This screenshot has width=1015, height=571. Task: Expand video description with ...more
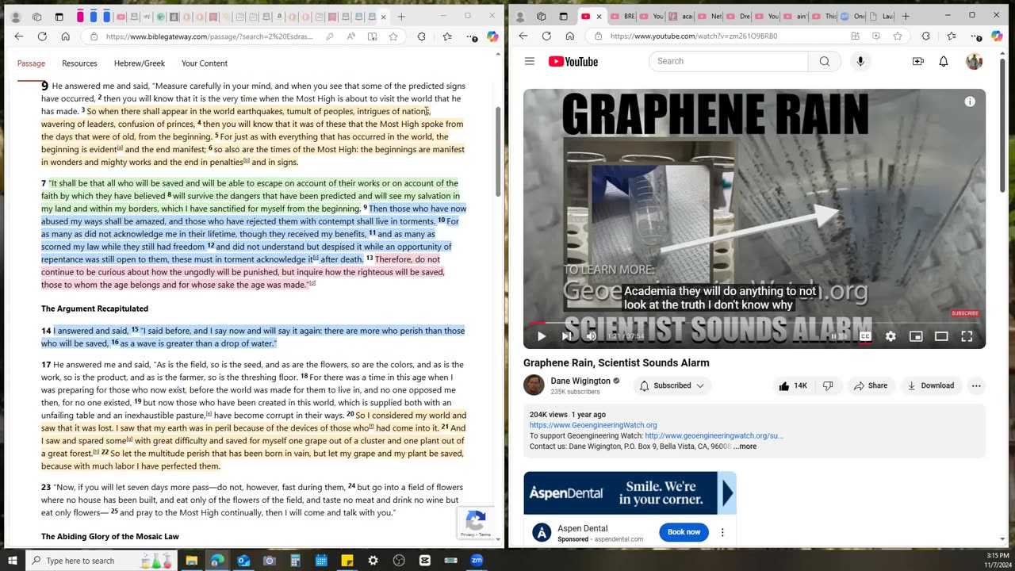tap(745, 446)
